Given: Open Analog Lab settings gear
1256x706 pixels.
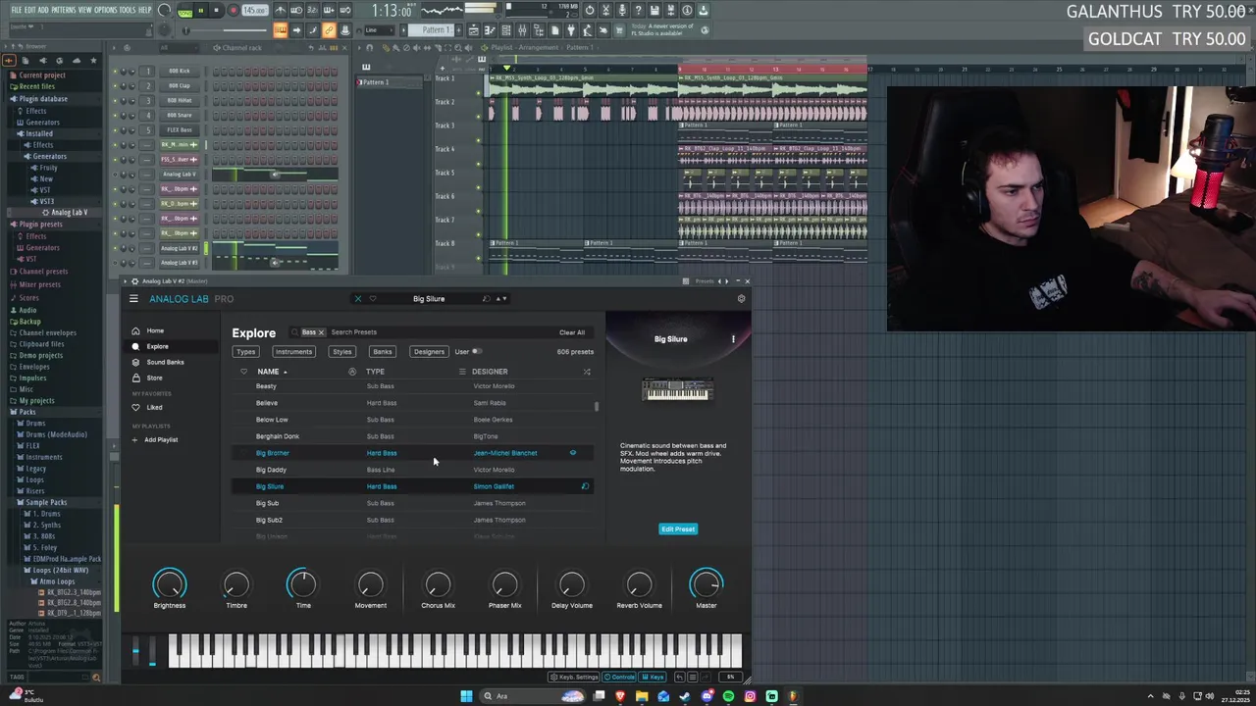Looking at the screenshot, I should (x=741, y=299).
